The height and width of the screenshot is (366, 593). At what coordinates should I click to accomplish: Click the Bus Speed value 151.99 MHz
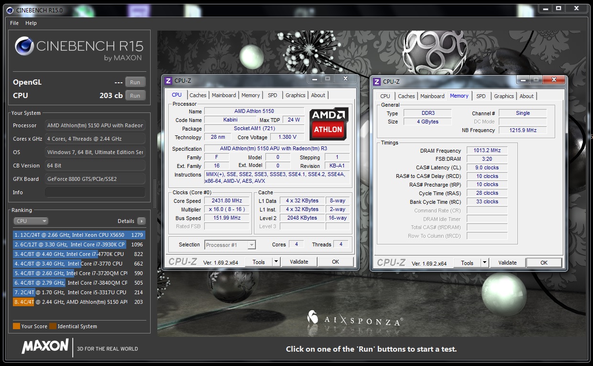pyautogui.click(x=228, y=218)
